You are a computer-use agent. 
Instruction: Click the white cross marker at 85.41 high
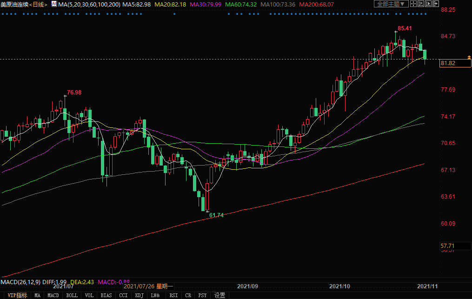(396, 31)
